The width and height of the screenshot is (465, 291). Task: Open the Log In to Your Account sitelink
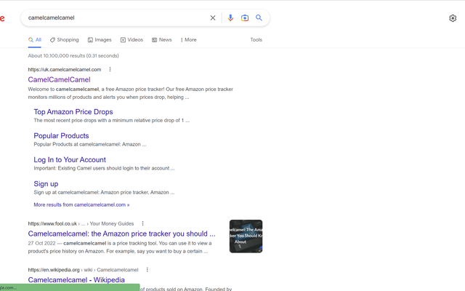(x=70, y=160)
